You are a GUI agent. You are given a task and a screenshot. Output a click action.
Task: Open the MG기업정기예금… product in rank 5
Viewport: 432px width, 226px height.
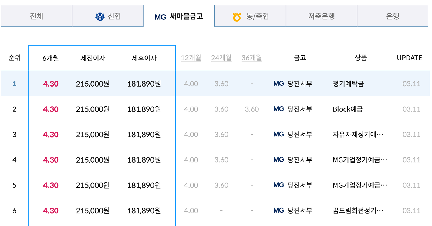click(x=360, y=185)
